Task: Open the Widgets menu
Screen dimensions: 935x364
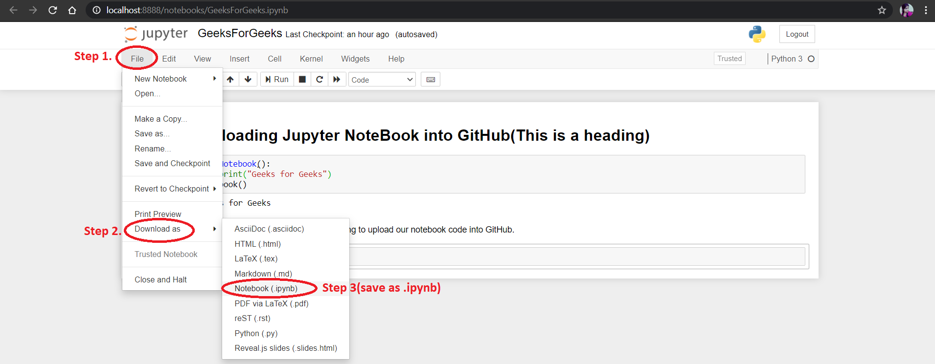Action: pos(355,59)
